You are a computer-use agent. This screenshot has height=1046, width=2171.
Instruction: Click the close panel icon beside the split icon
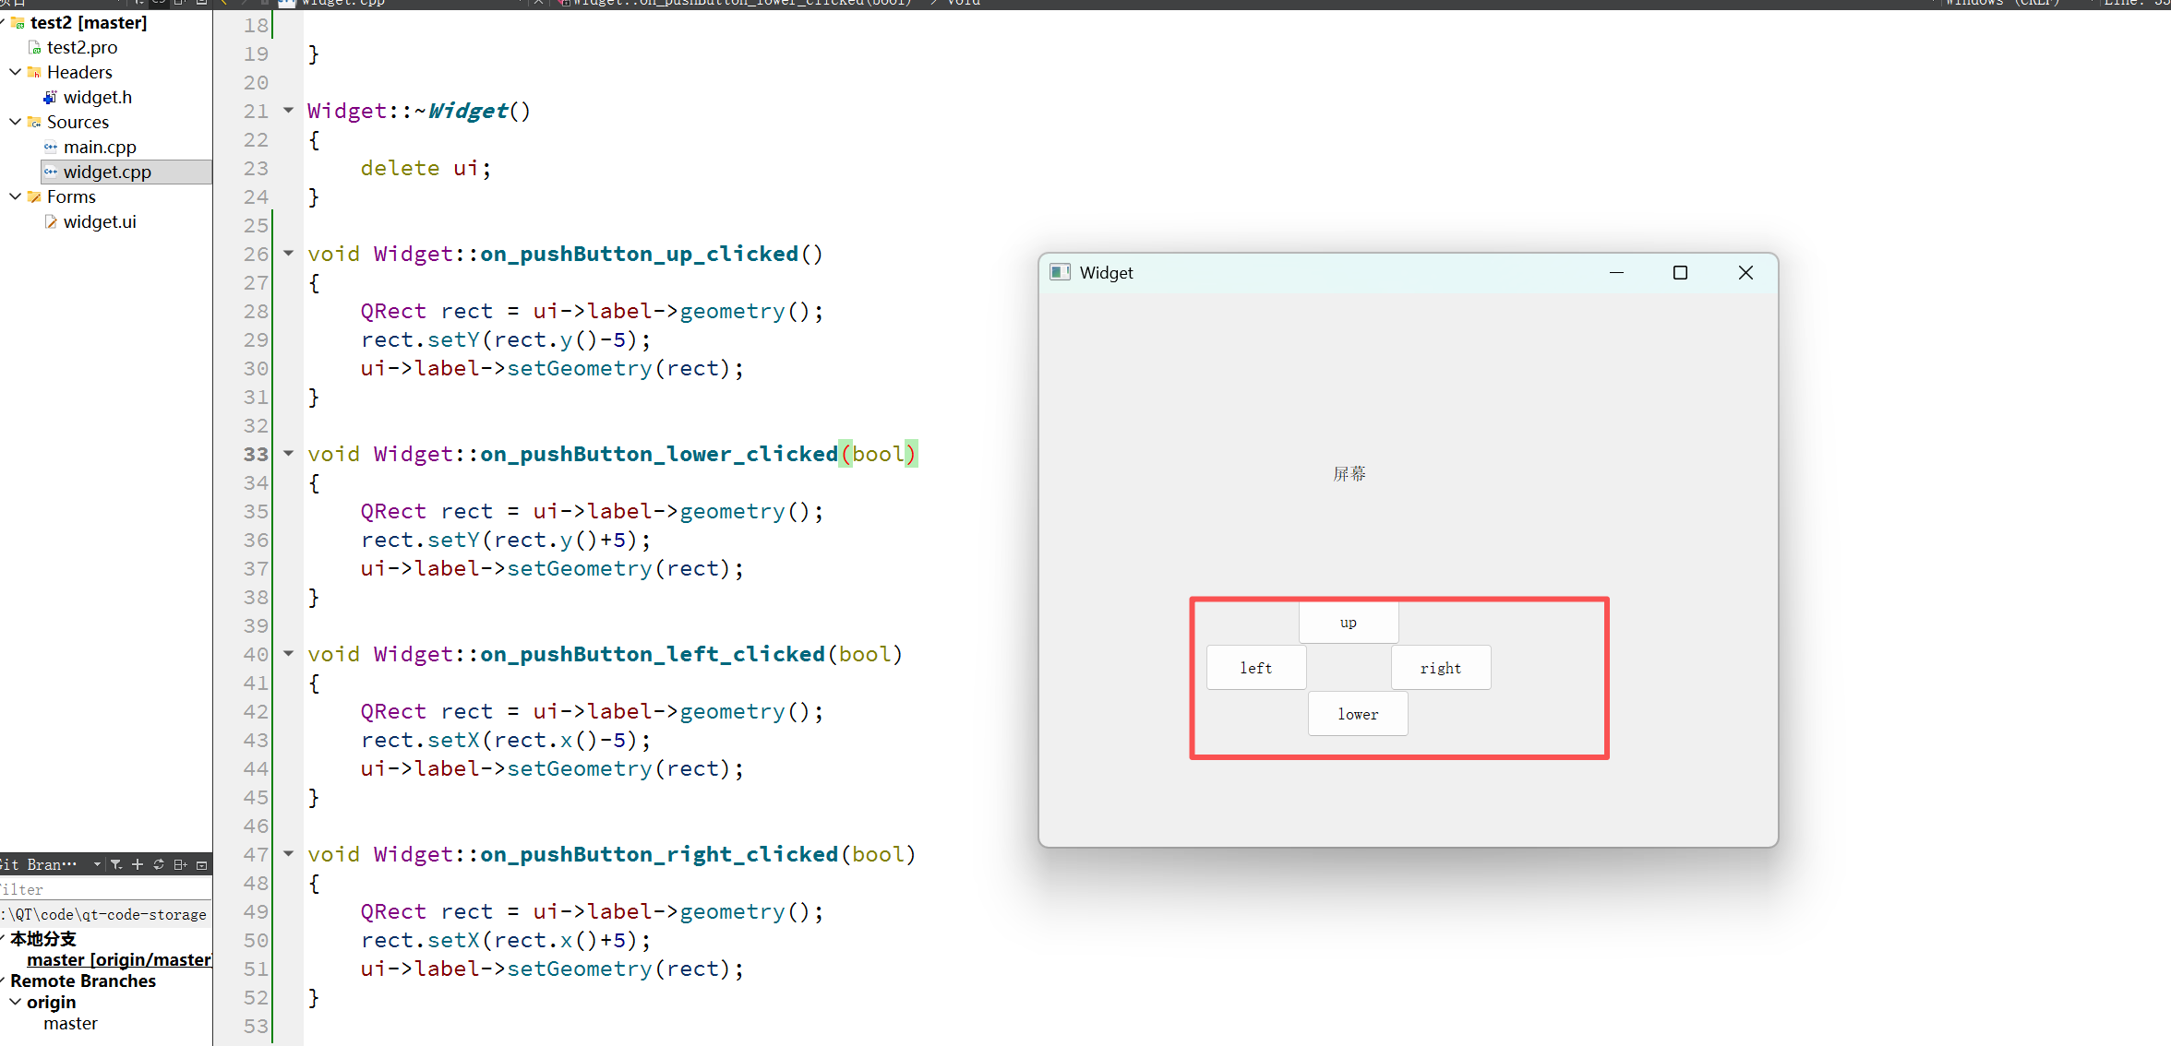point(201,864)
